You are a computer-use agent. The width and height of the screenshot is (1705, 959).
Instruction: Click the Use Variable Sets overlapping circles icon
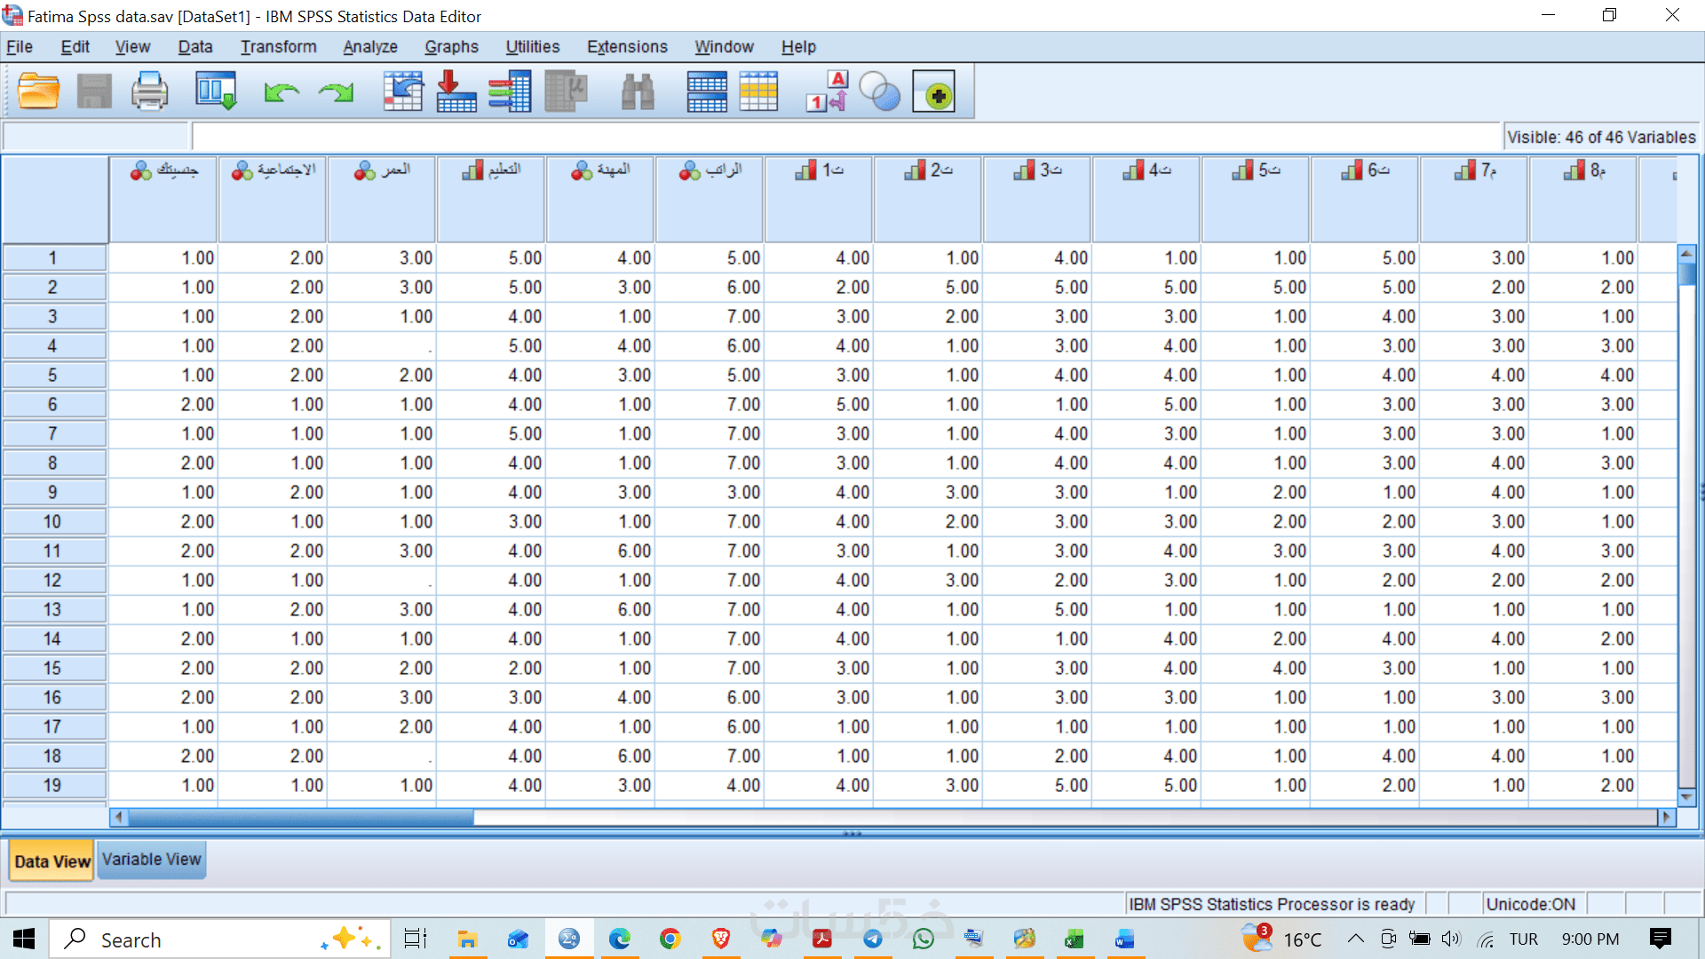pos(880,91)
